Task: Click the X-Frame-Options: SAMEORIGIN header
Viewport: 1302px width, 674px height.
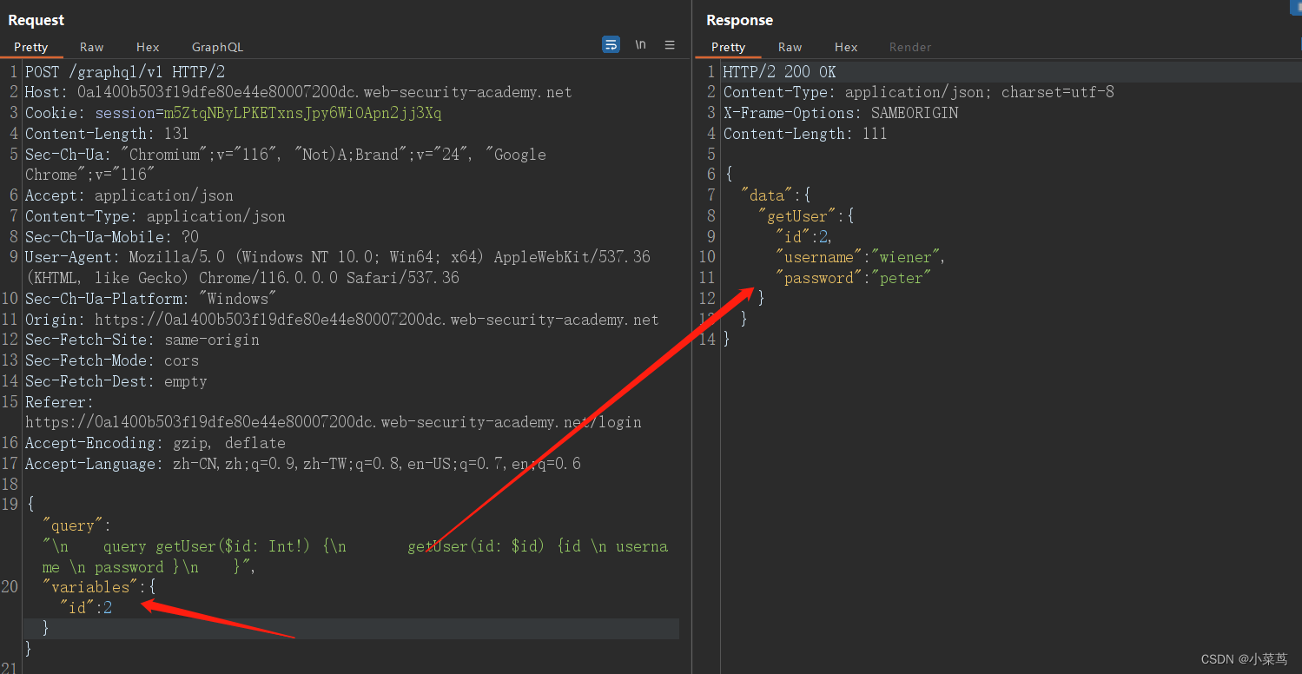Action: pos(840,113)
